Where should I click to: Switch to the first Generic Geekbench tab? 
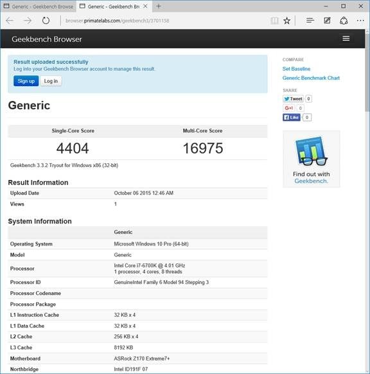tap(39, 6)
